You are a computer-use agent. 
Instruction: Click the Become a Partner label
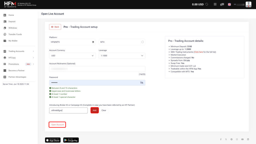16,71
